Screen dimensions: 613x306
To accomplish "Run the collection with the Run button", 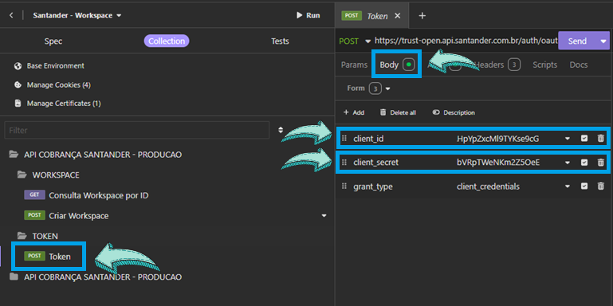I will click(x=308, y=15).
